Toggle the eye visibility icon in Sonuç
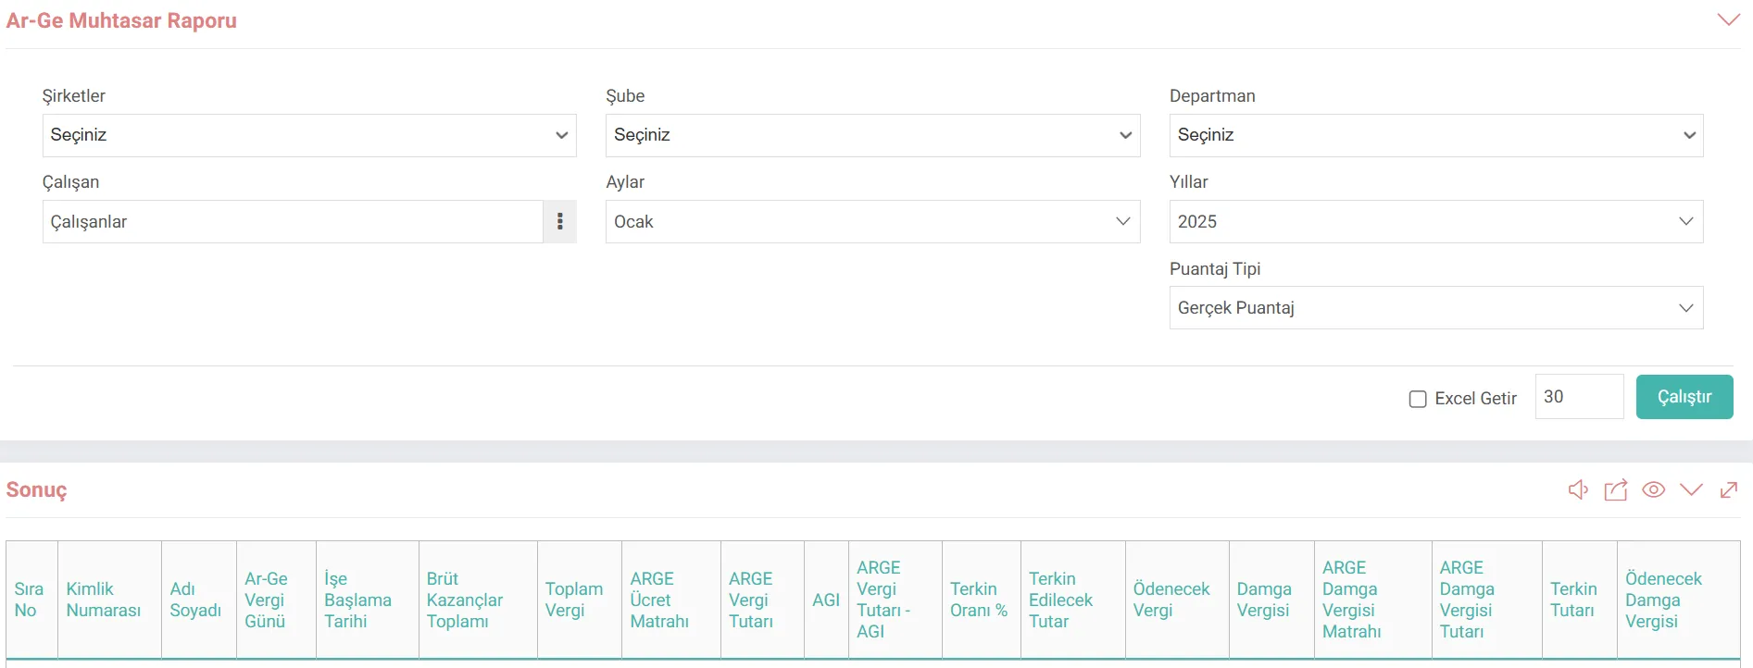Image resolution: width=1753 pixels, height=668 pixels. tap(1653, 489)
